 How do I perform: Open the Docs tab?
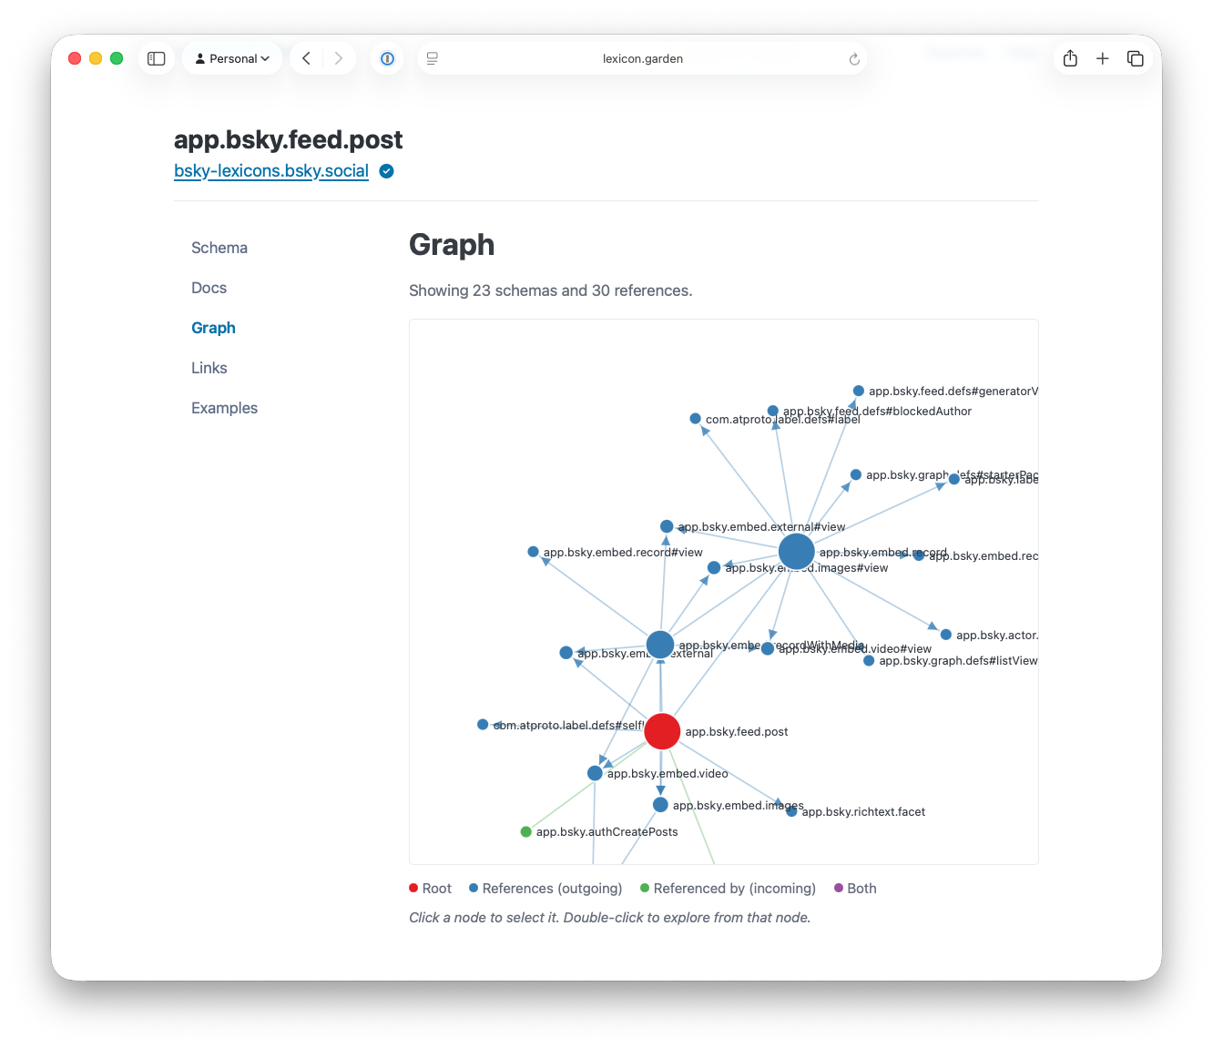click(x=209, y=288)
